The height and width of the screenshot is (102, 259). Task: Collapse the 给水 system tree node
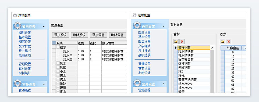[x=58, y=47]
